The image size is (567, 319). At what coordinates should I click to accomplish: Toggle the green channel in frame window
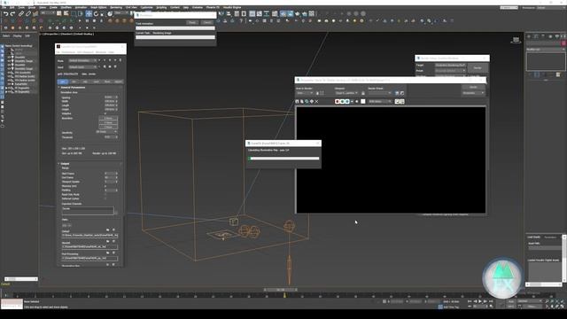(342, 102)
